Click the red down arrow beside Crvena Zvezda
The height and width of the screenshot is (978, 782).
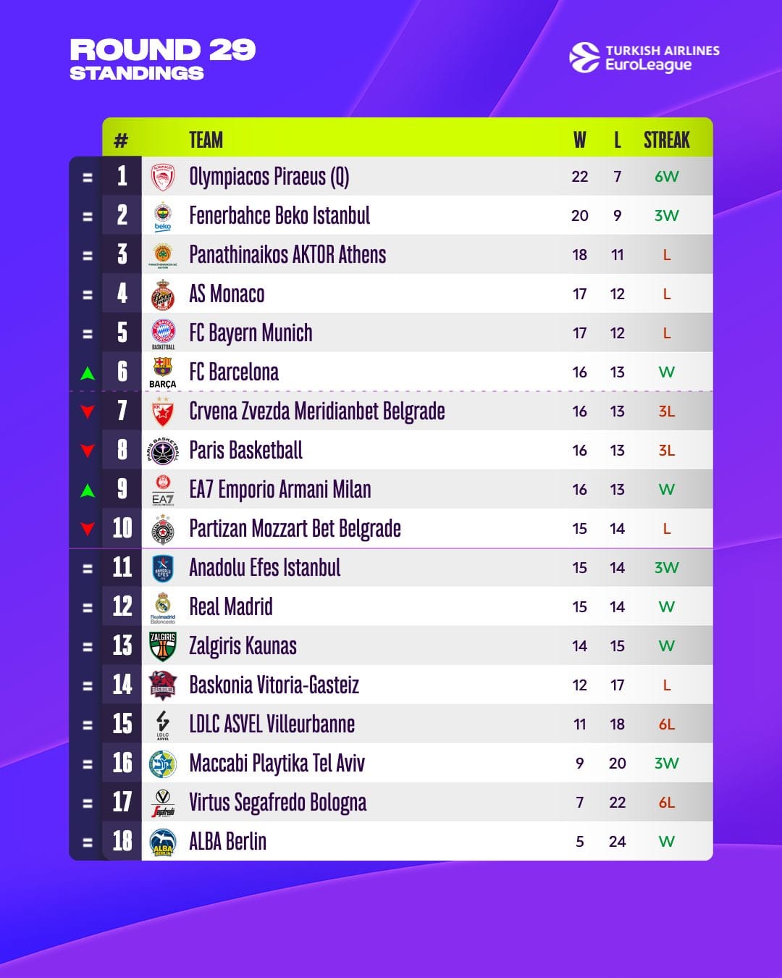coord(88,412)
